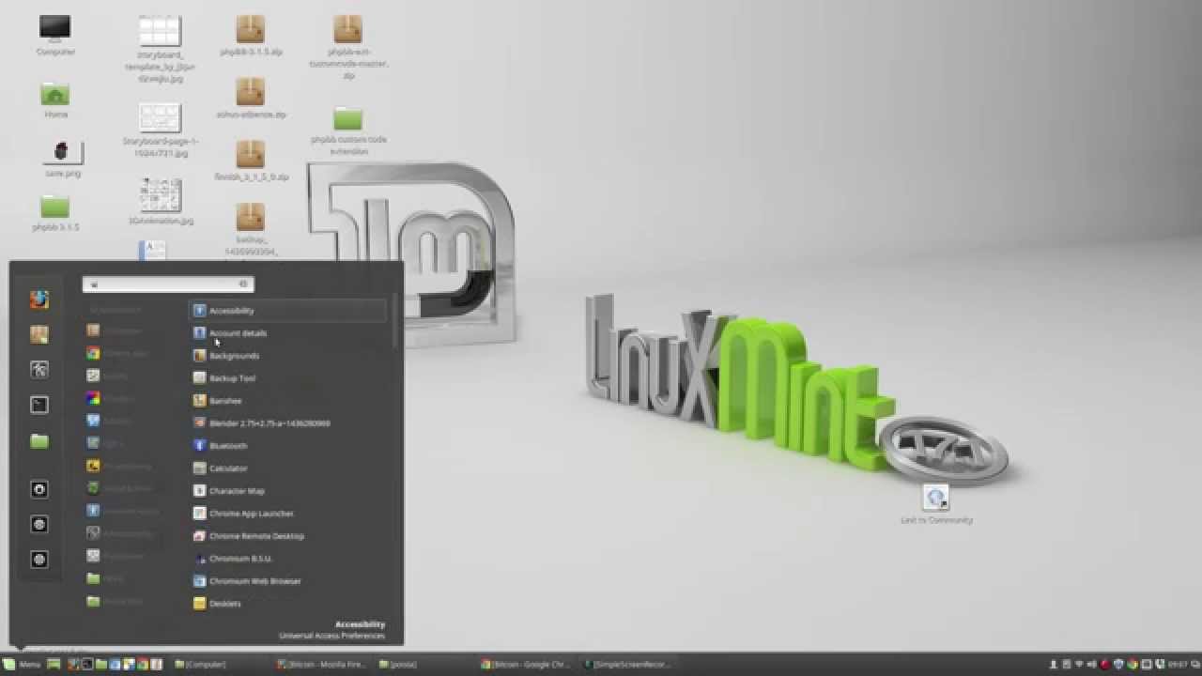This screenshot has height=676, width=1202.
Task: Launch Blender 2.75 from list
Action: pyautogui.click(x=287, y=422)
